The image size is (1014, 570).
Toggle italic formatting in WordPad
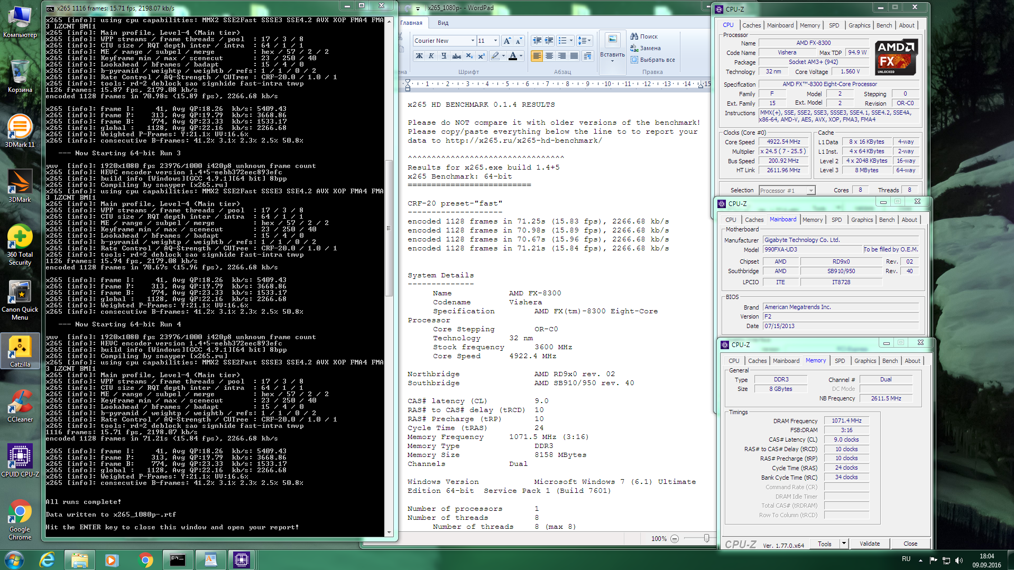(431, 56)
